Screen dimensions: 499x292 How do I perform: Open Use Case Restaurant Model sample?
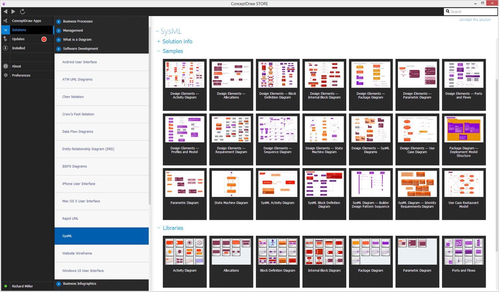464,194
